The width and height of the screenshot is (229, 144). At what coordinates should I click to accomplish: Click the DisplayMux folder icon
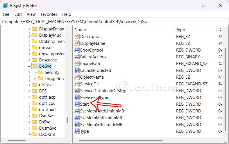35,35
